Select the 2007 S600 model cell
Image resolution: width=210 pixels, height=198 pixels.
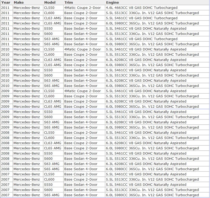[48, 190]
